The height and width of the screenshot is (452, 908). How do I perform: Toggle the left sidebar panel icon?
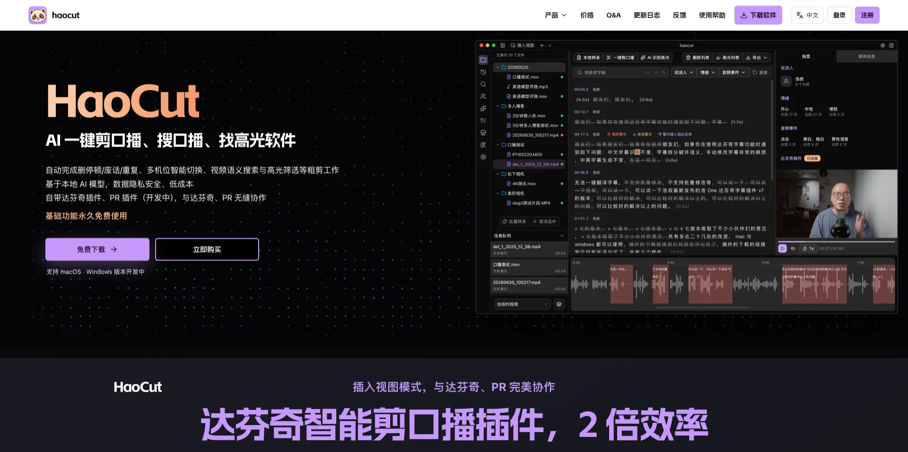[x=503, y=45]
